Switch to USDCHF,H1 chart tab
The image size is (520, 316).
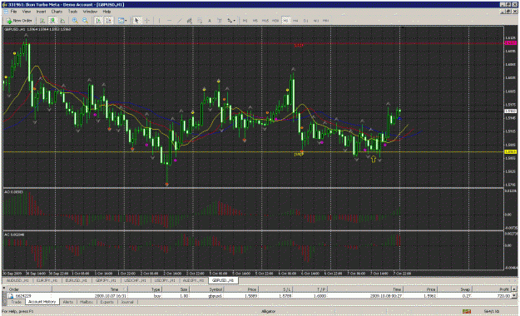pyautogui.click(x=136, y=280)
